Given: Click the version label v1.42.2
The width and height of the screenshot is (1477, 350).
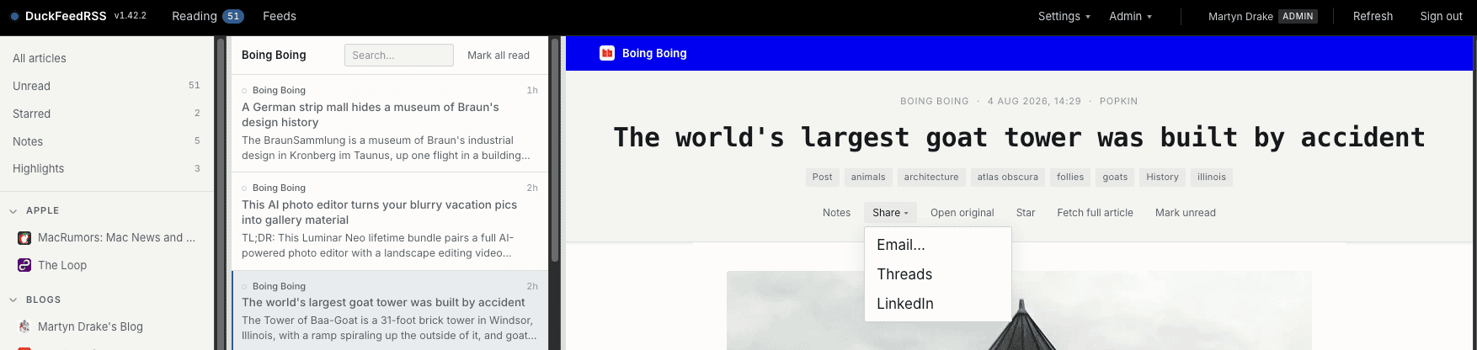Looking at the screenshot, I should (x=130, y=16).
